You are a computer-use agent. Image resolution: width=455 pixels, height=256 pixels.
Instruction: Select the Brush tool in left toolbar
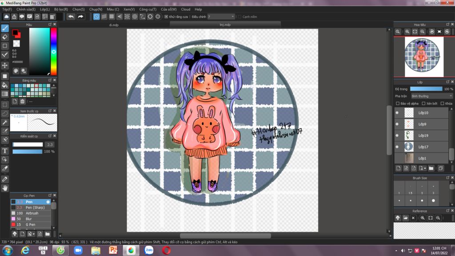(x=5, y=28)
